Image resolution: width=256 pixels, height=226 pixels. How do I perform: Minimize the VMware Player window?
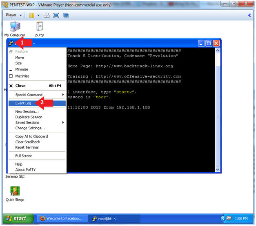225,4
